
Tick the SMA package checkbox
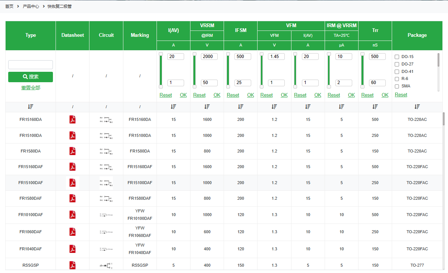tap(397, 86)
